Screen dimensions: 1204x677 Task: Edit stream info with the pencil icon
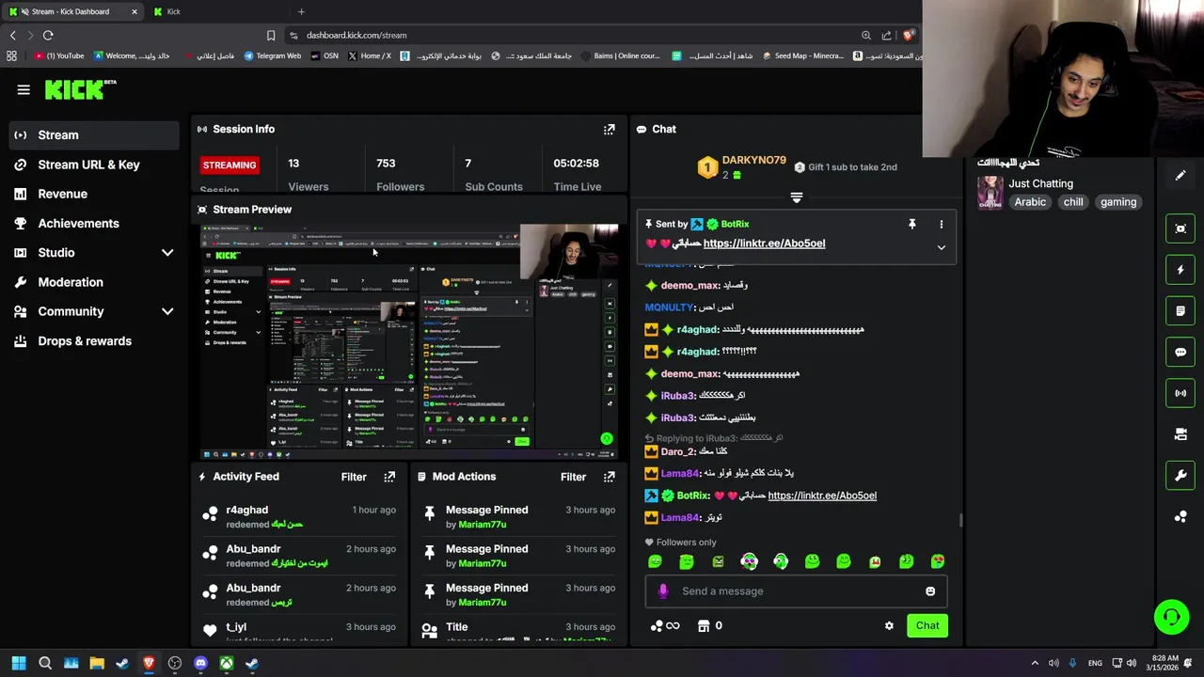[x=1180, y=176]
